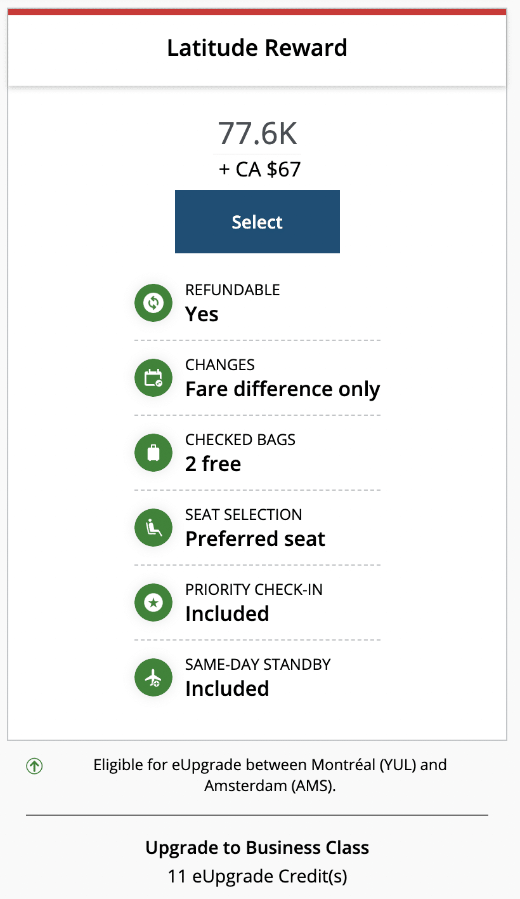Click the REFUNDABLE label

click(x=232, y=290)
